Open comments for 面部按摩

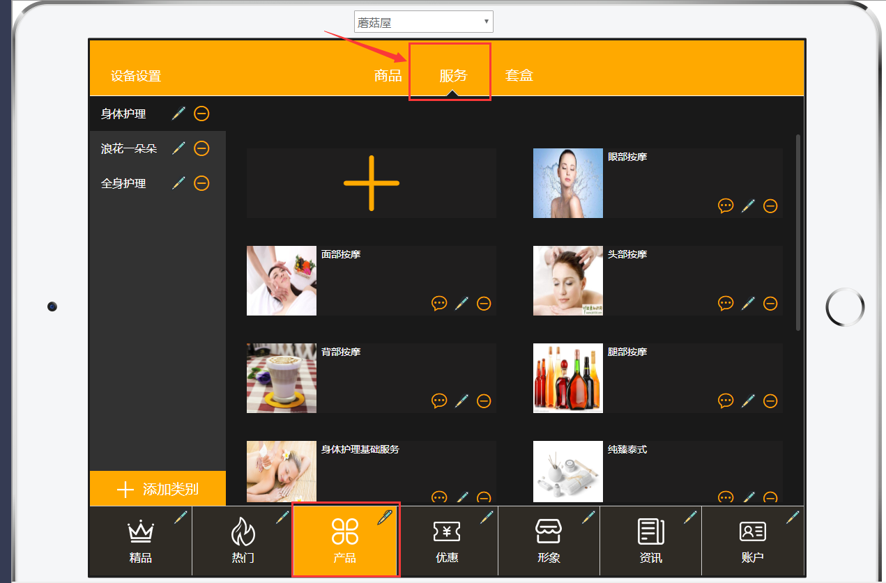tap(439, 303)
